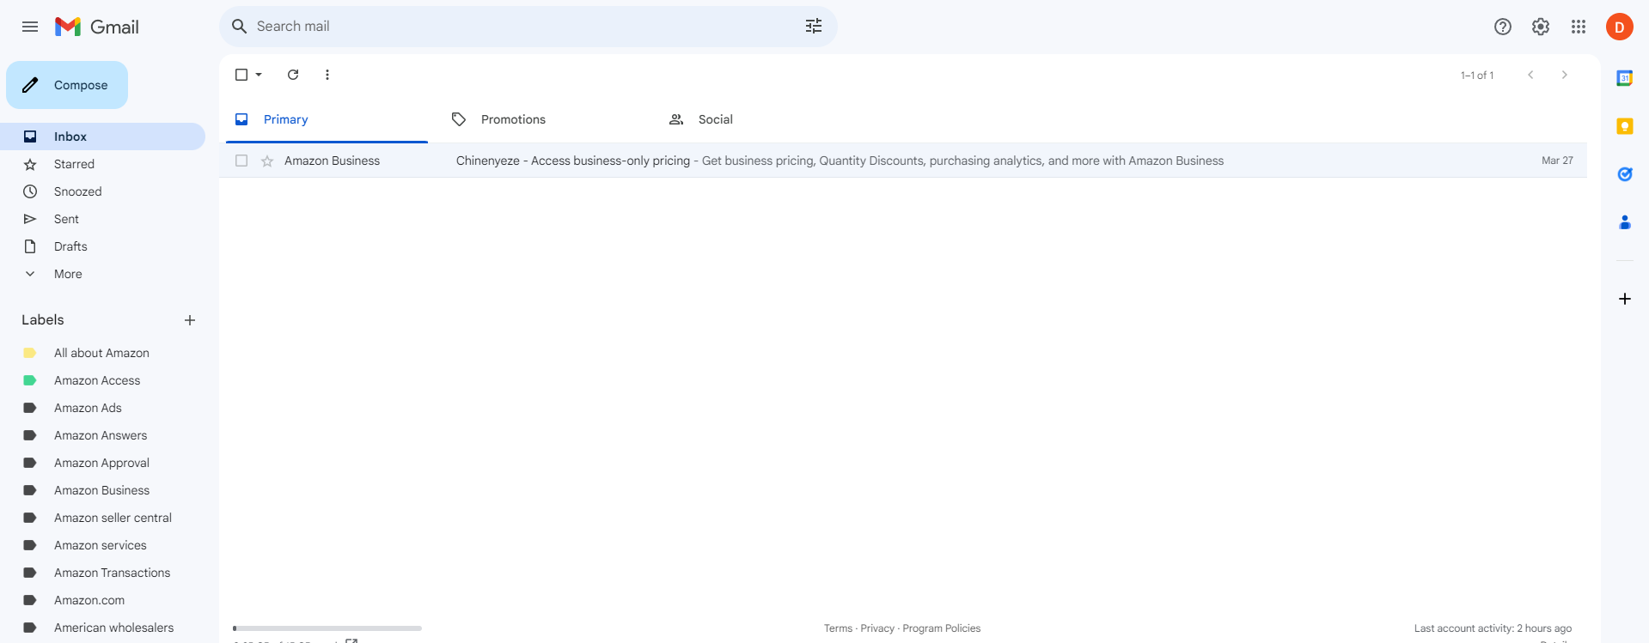Open Google Keep side panel
This screenshot has width=1649, height=643.
pos(1625,126)
